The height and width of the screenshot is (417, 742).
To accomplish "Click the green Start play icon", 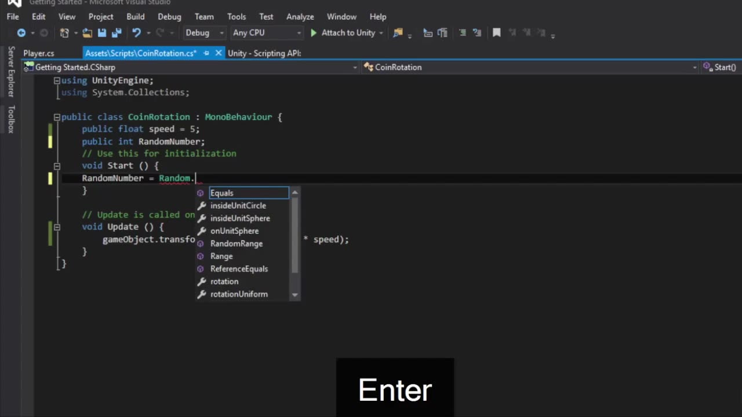I will pos(314,33).
